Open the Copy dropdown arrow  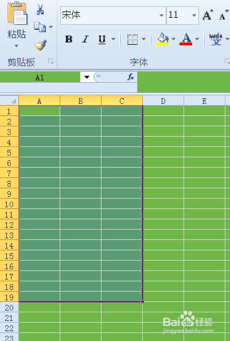[x=51, y=27]
